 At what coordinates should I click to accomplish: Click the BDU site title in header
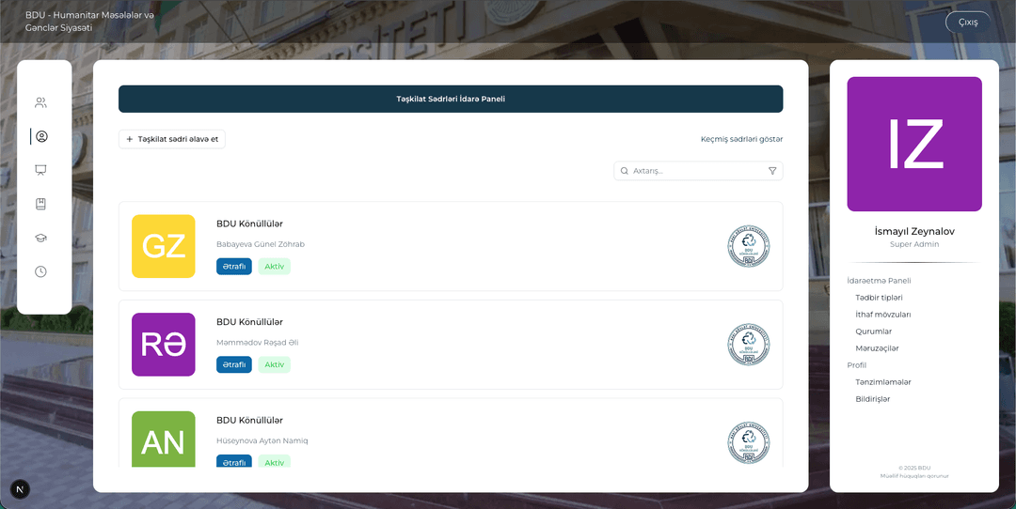[89, 22]
